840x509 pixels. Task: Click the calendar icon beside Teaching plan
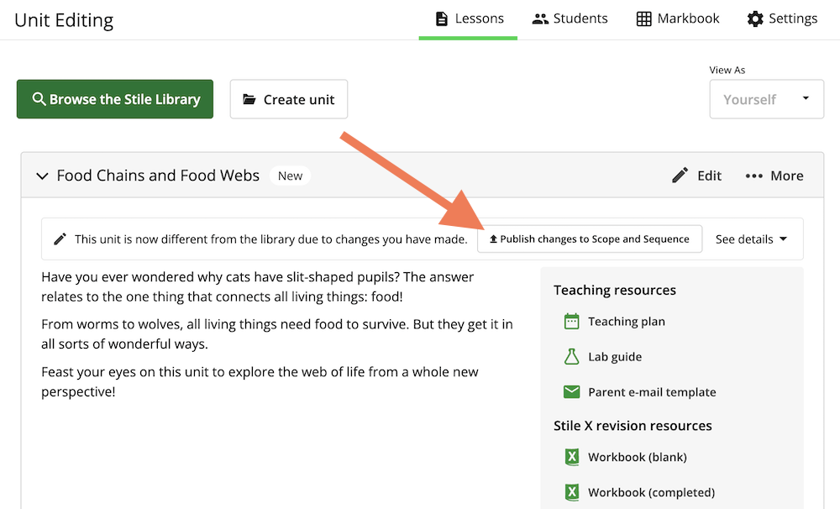coord(571,322)
